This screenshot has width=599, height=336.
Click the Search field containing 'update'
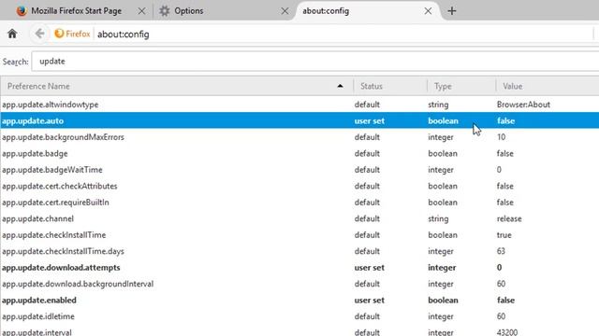point(315,62)
